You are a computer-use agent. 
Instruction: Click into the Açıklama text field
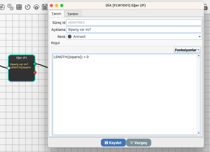[x=134, y=29]
